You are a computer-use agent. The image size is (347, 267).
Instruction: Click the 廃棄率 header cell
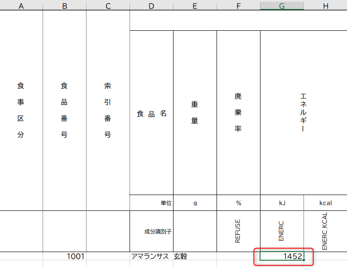coord(238,113)
